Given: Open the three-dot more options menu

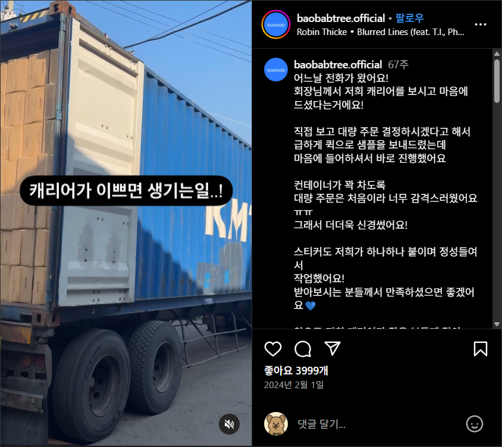Looking at the screenshot, I should pyautogui.click(x=480, y=24).
